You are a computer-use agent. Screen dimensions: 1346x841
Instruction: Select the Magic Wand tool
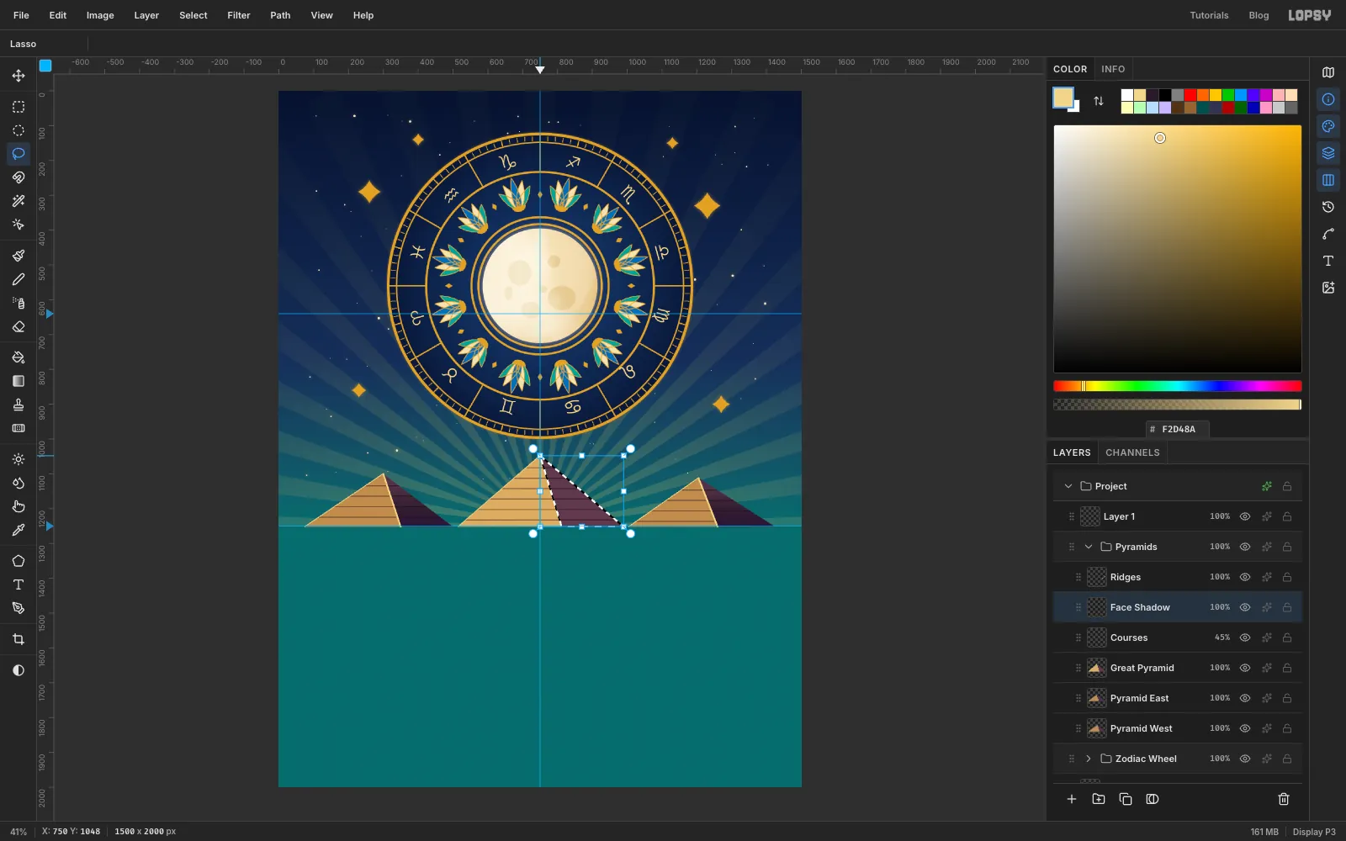pyautogui.click(x=19, y=201)
